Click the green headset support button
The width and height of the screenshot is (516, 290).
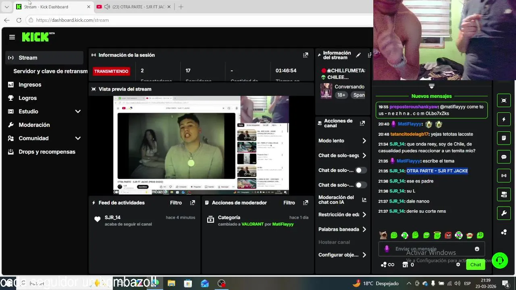pos(500,261)
